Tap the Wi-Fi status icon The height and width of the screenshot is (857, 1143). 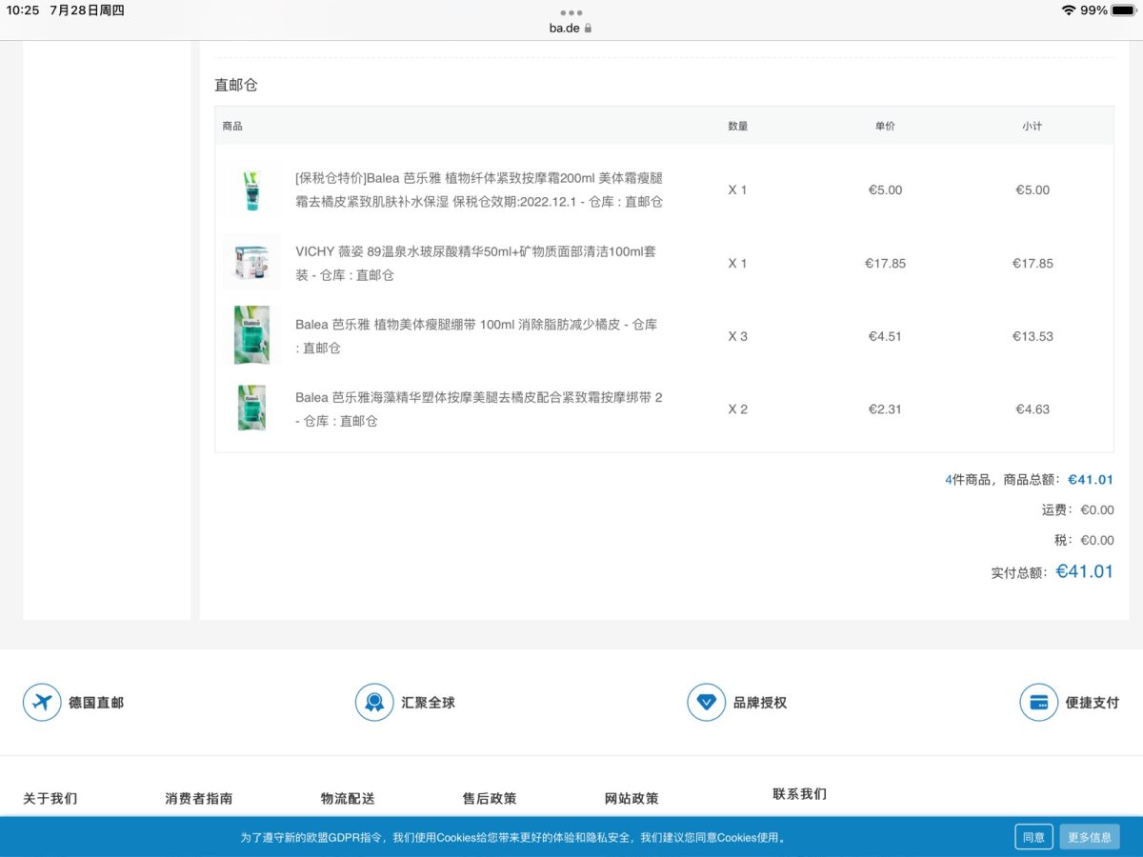pyautogui.click(x=1069, y=10)
